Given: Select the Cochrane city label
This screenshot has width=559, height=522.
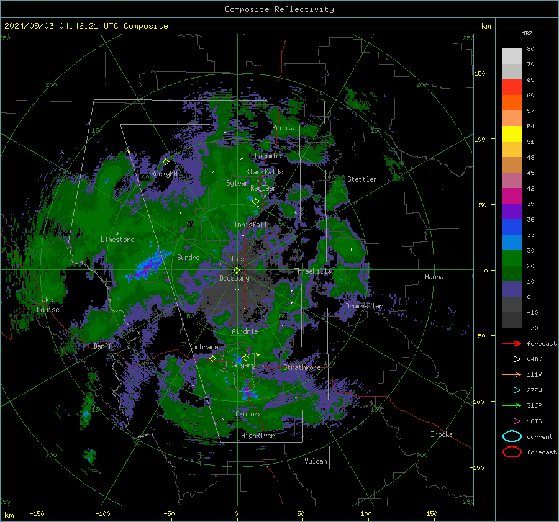Looking at the screenshot, I should point(203,347).
